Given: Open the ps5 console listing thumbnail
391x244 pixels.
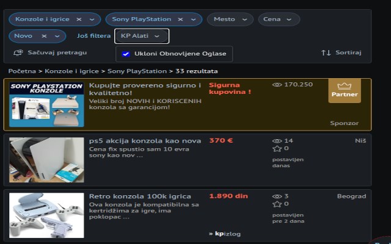Looking at the screenshot, I should point(46,160).
